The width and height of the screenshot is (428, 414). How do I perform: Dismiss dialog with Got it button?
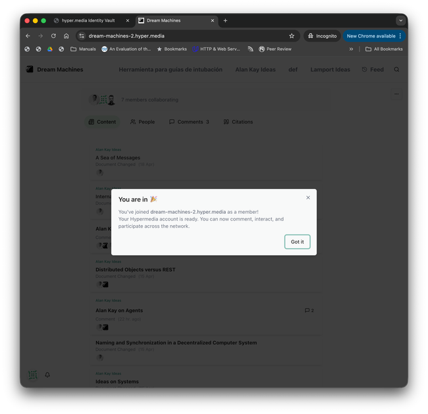coord(297,242)
